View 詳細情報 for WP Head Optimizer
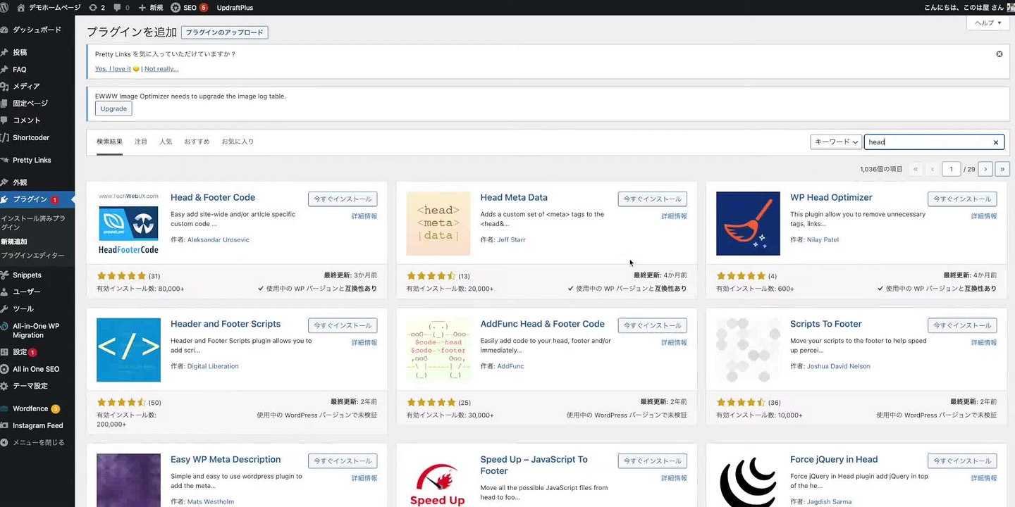This screenshot has height=507, width=1015. 984,216
